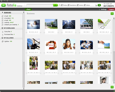Open the shopping cart icon

96,5
